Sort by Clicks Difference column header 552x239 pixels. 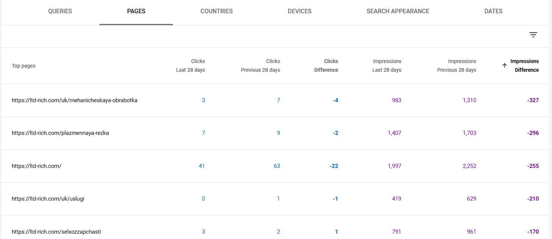tap(326, 65)
